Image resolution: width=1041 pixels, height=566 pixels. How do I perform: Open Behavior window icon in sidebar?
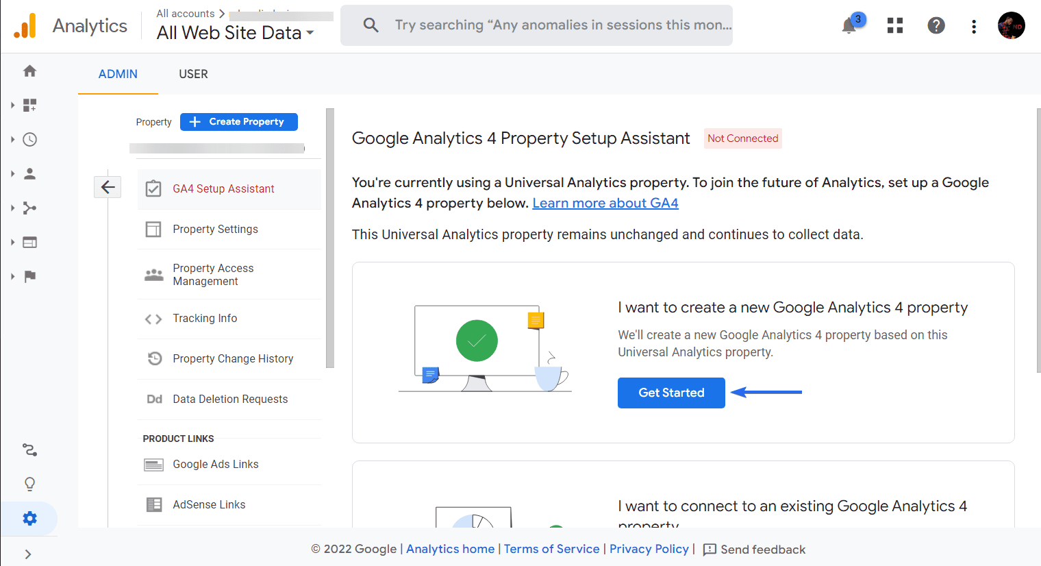pyautogui.click(x=29, y=242)
